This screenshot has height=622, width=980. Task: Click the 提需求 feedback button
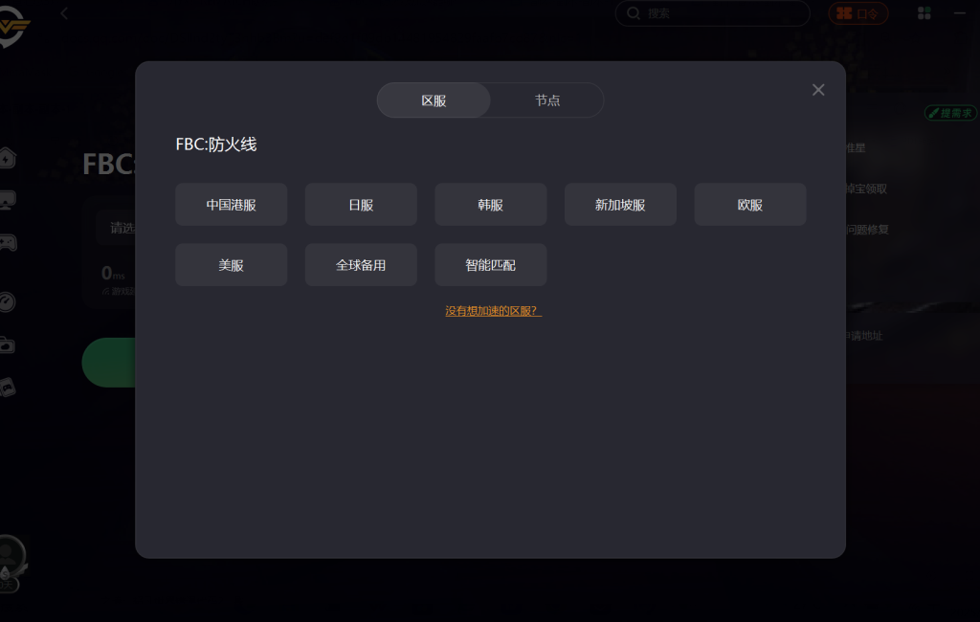click(950, 113)
